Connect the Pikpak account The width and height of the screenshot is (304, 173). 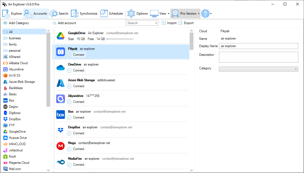coord(76,55)
